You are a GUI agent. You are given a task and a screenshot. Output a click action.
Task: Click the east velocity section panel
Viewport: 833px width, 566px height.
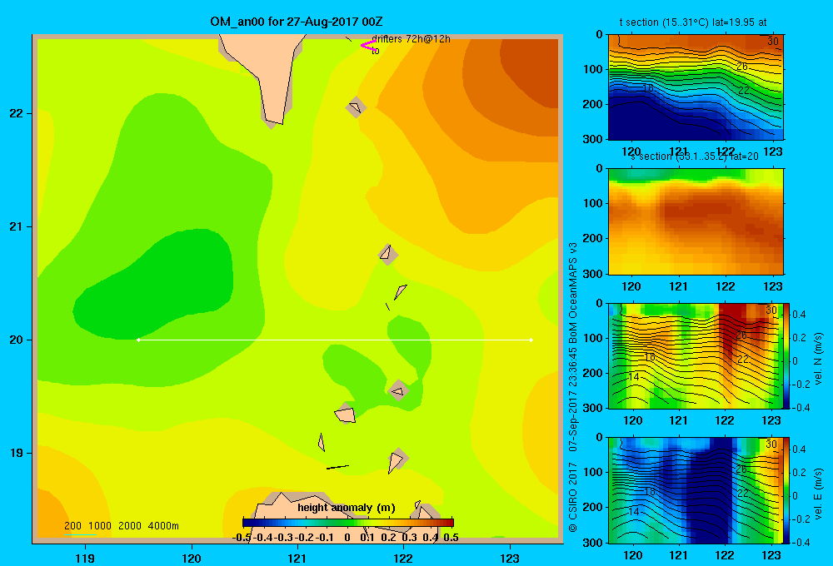696,490
